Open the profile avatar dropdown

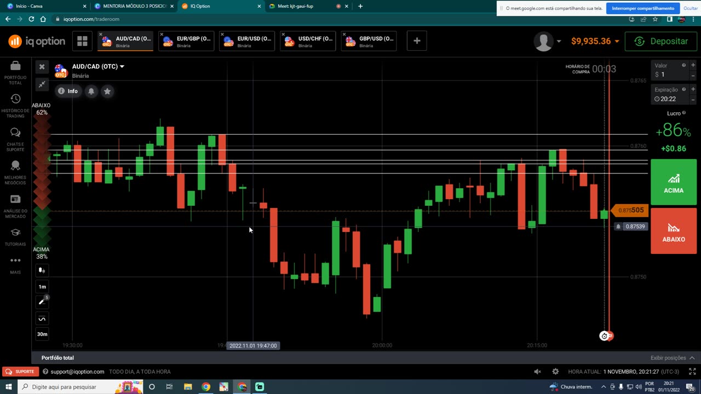pyautogui.click(x=548, y=42)
